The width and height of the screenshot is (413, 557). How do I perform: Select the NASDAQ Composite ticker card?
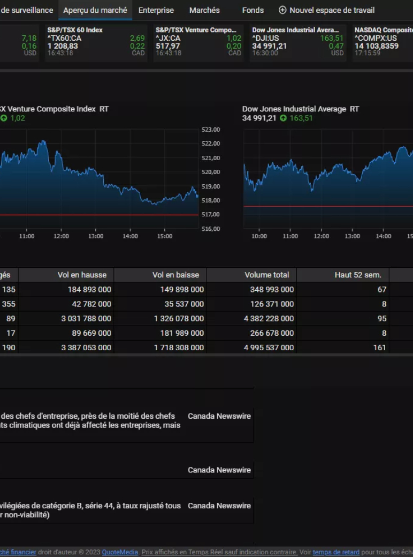pyautogui.click(x=383, y=42)
